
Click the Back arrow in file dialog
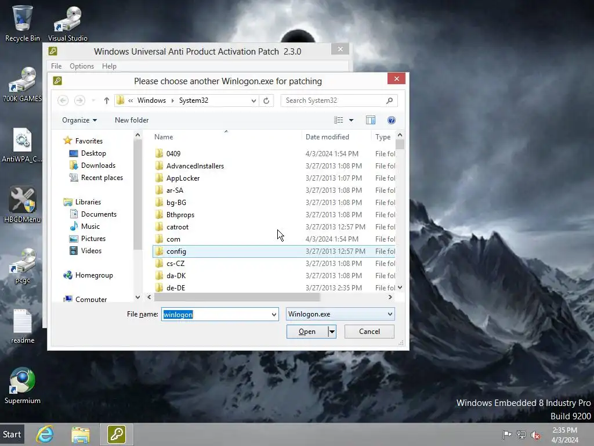point(63,100)
